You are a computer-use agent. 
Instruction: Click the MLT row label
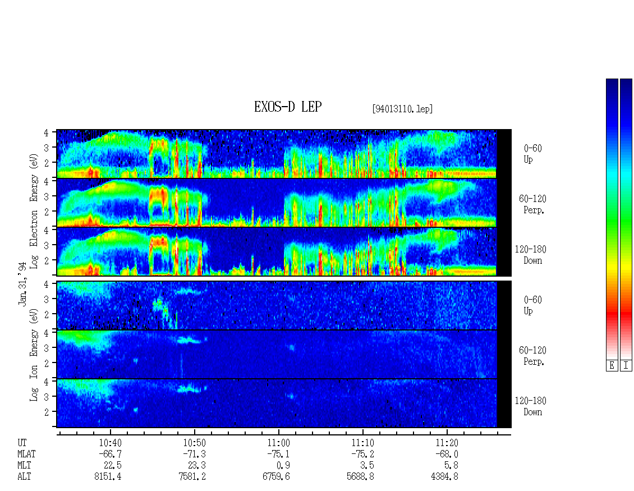point(24,466)
